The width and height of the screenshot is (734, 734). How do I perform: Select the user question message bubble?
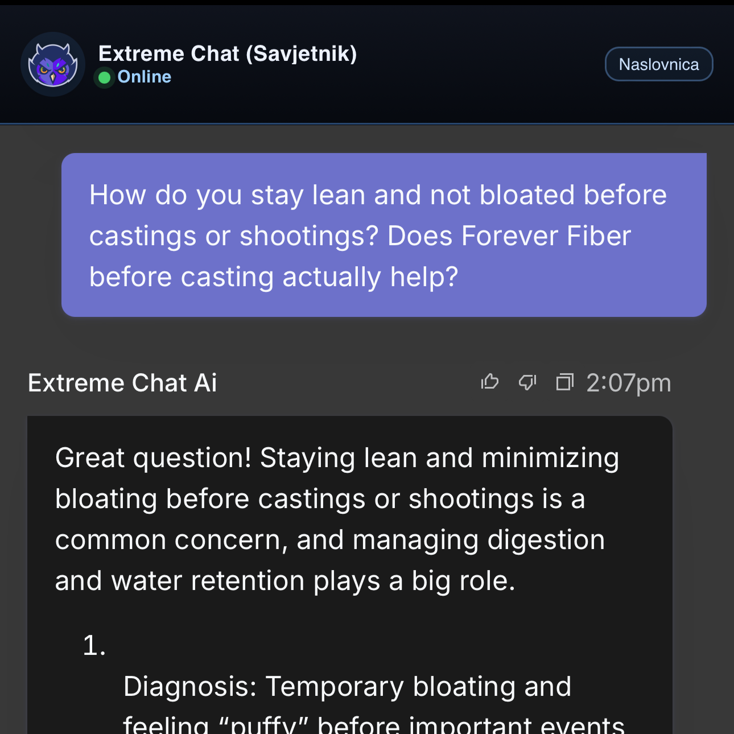pyautogui.click(x=384, y=234)
